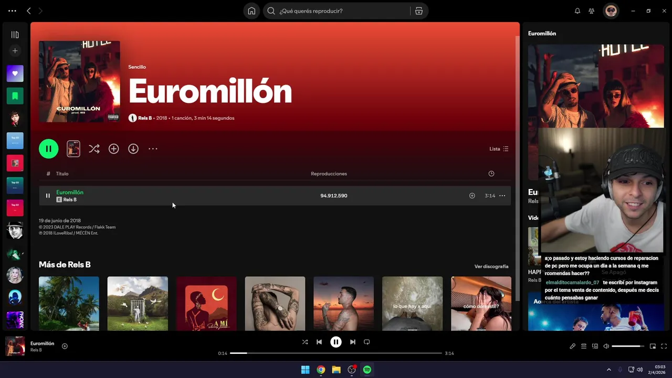Image resolution: width=672 pixels, height=378 pixels.
Task: Pause playback in the player bar
Action: 336,342
